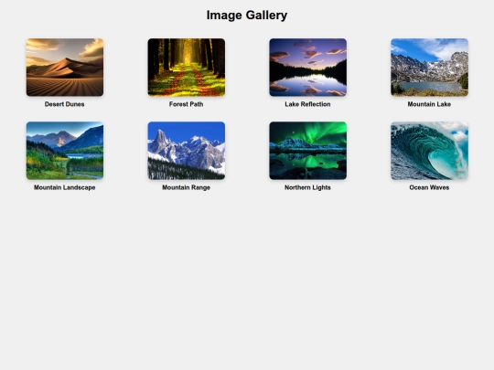Select the Mountain Range thumbnail

coord(187,151)
